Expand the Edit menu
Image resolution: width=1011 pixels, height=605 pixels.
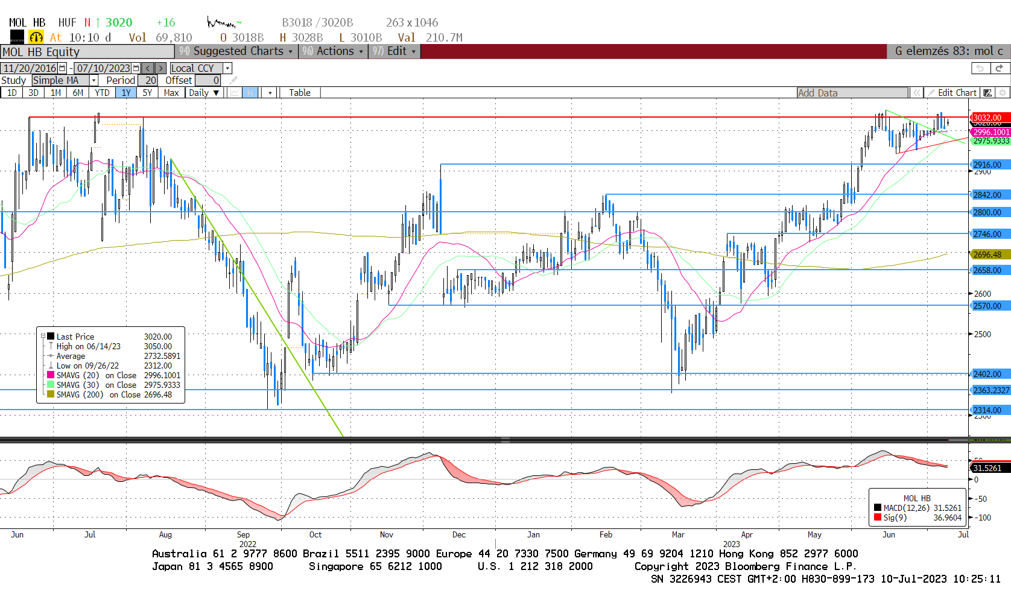coord(395,51)
